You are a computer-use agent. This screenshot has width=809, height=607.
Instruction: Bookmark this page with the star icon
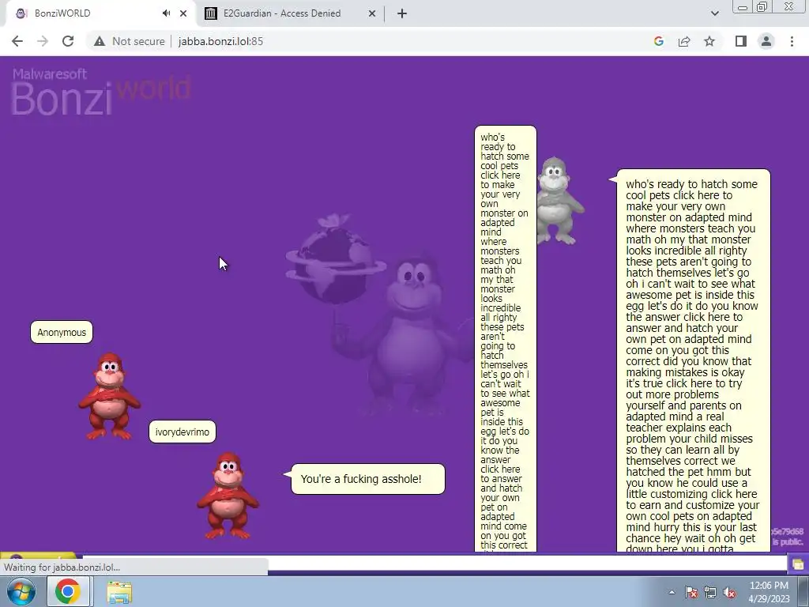[x=709, y=41]
